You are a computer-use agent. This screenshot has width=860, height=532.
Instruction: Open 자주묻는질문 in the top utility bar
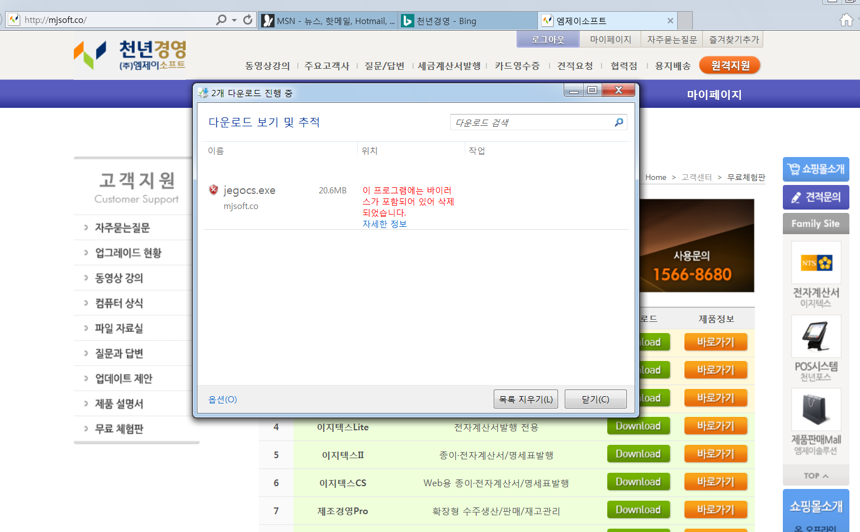(672, 39)
